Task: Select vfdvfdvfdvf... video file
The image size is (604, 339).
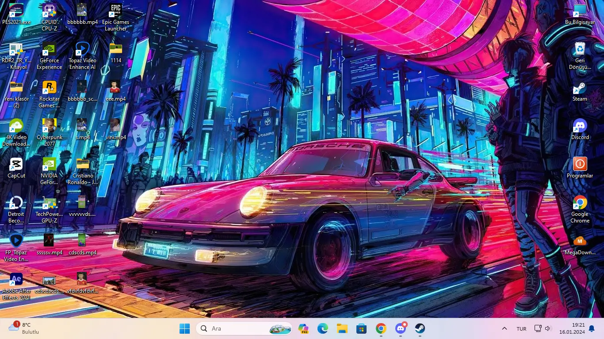Action: click(x=82, y=283)
